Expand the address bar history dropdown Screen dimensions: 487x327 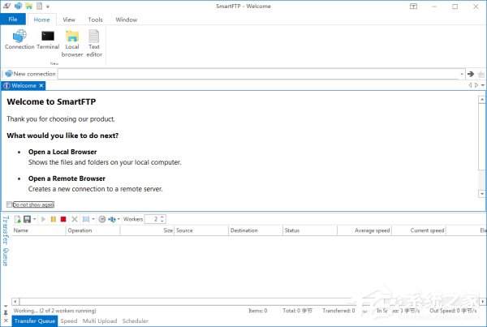[462, 74]
